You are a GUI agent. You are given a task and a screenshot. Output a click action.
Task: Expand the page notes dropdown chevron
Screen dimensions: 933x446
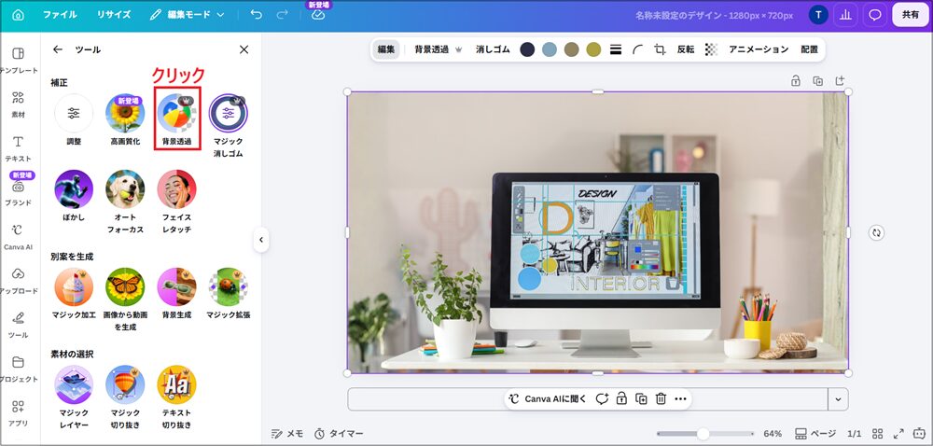pos(839,399)
